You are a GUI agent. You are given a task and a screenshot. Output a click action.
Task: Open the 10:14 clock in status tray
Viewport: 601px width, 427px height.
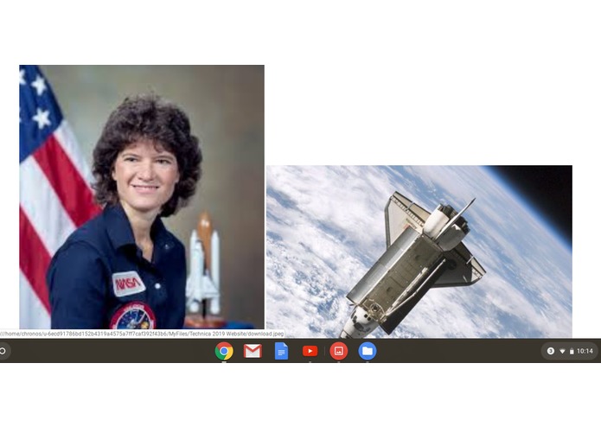[x=585, y=351]
